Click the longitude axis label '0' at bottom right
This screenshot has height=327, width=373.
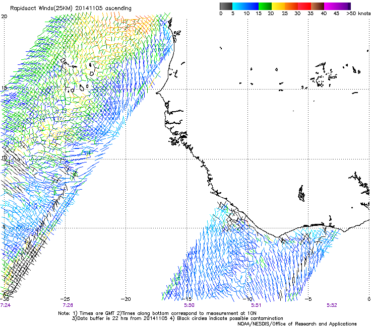click(x=369, y=299)
